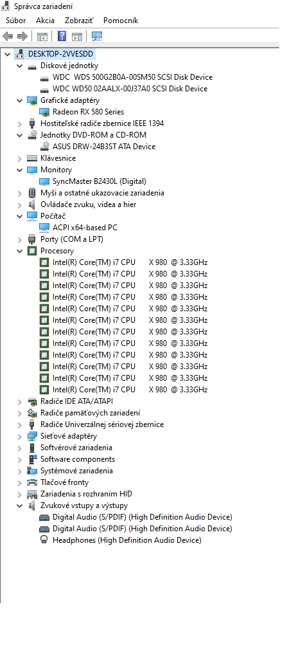285x665 pixels.
Task: Collapse the DESKTOP-2VVESDD root node
Action: click(7, 54)
